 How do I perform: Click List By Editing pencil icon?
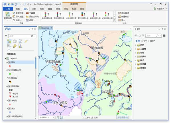point(26,41)
